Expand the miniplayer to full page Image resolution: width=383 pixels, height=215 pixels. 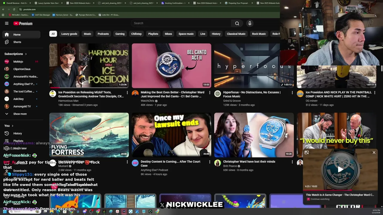click(x=307, y=153)
